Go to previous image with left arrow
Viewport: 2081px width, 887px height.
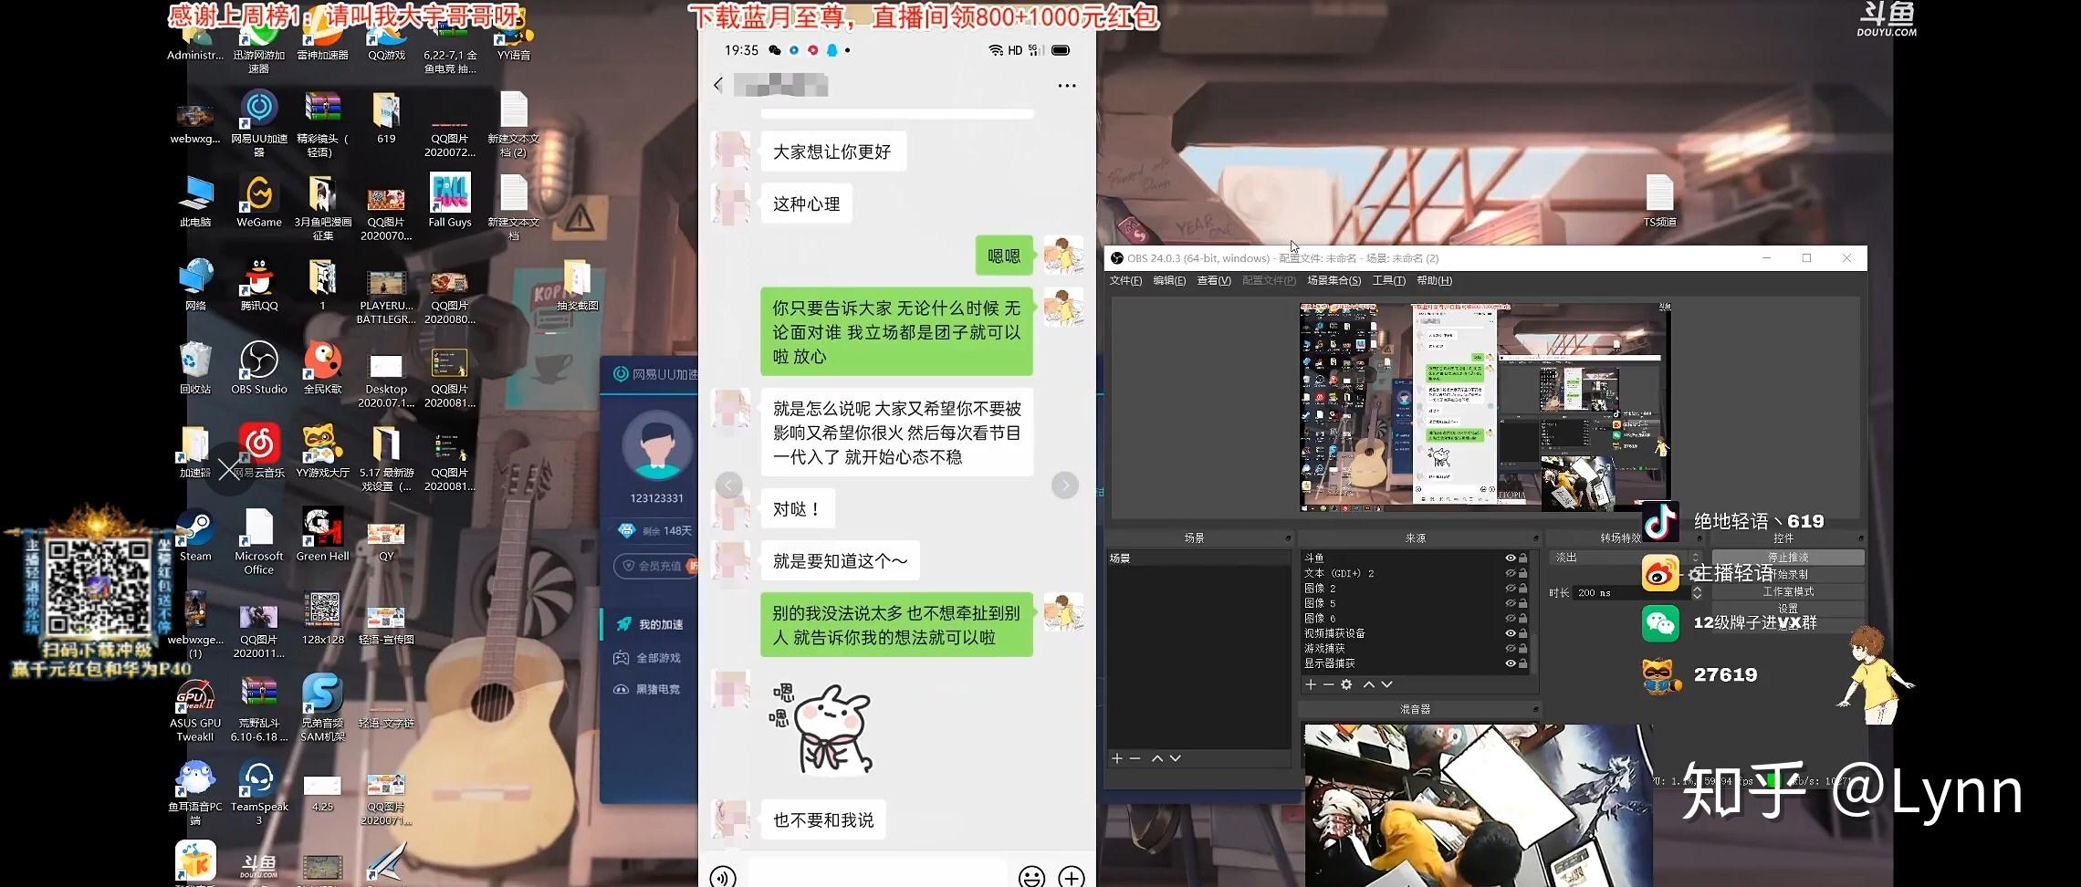tap(728, 485)
